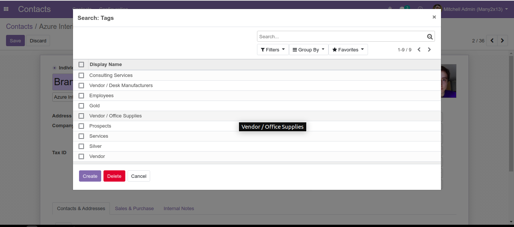
Task: Open previous contact record arrow
Action: tap(492, 41)
